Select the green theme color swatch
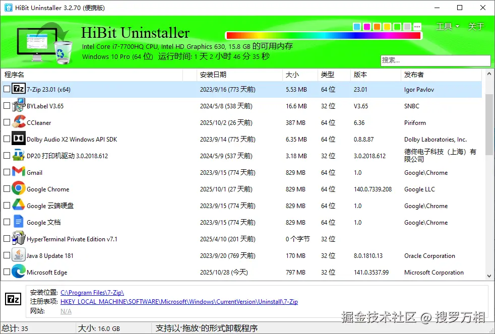Image resolution: width=495 pixels, height=334 pixels. pos(397,27)
